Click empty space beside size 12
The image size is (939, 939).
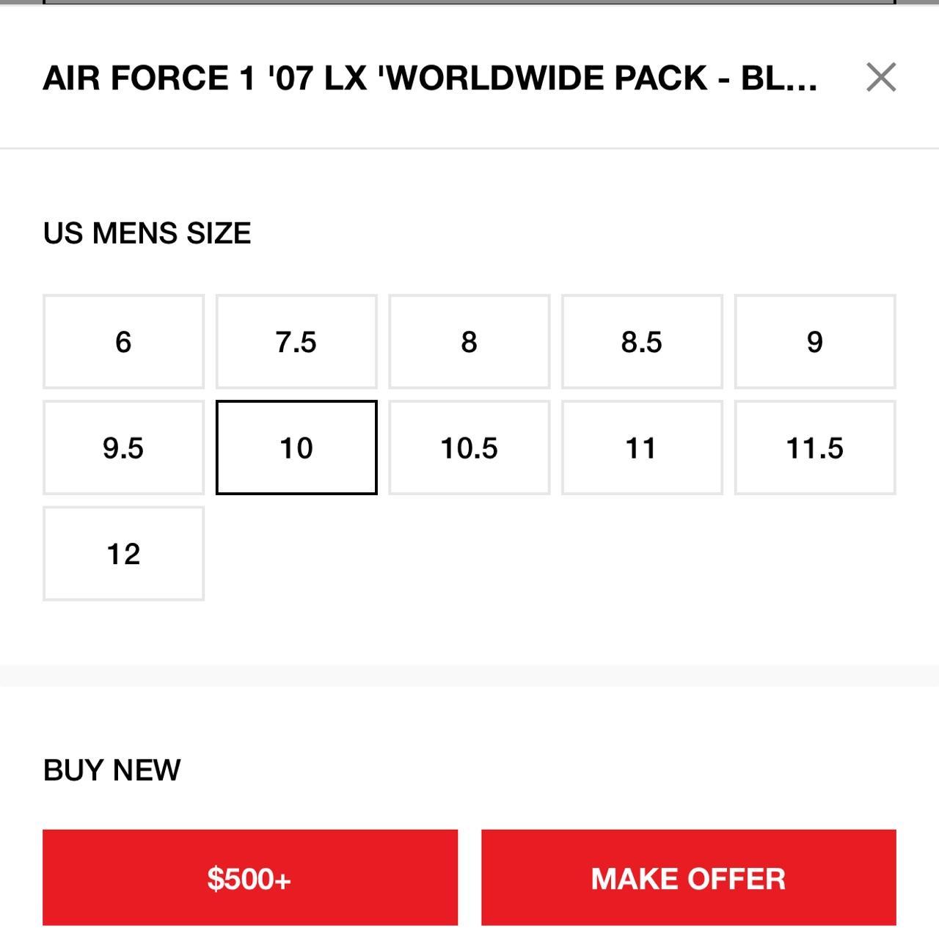click(550, 553)
